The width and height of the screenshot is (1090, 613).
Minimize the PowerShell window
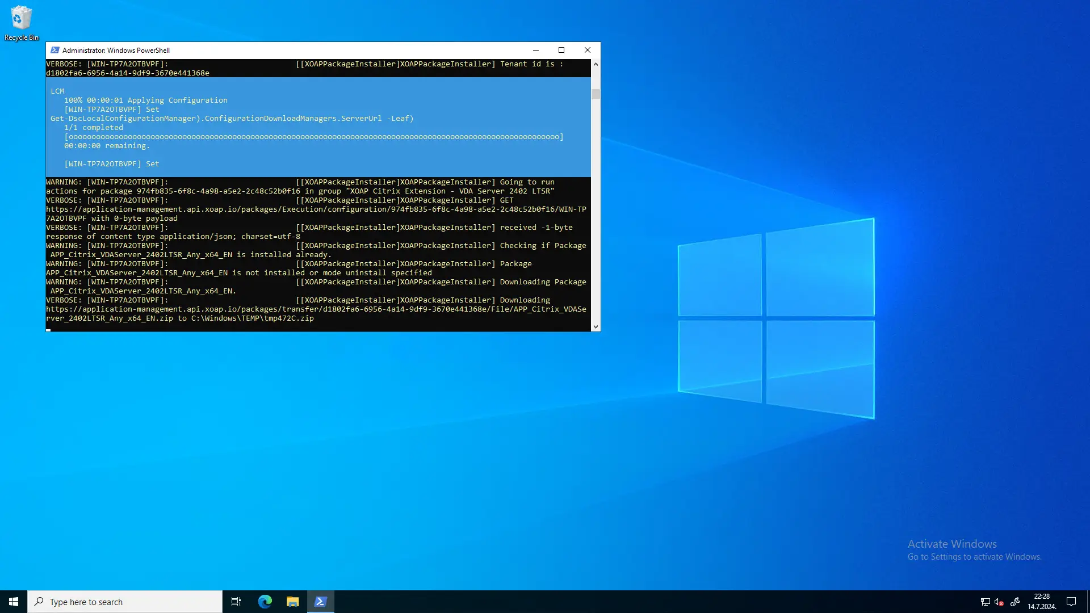point(535,50)
